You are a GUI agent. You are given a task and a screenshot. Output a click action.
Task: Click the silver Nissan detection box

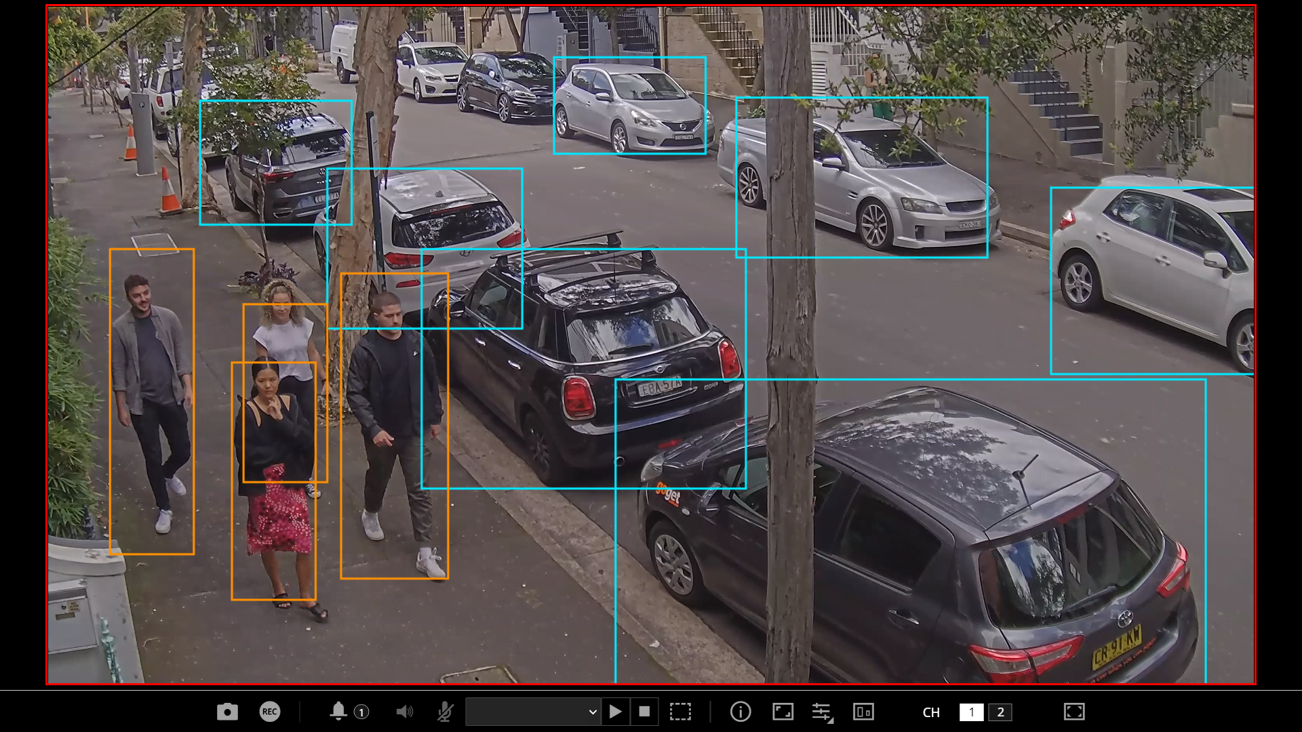click(629, 106)
